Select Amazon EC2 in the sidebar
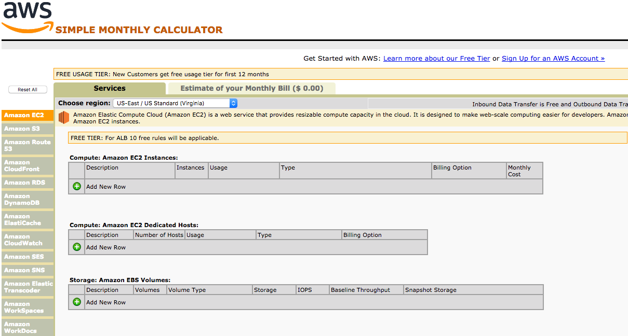The height and width of the screenshot is (336, 628). pos(27,115)
